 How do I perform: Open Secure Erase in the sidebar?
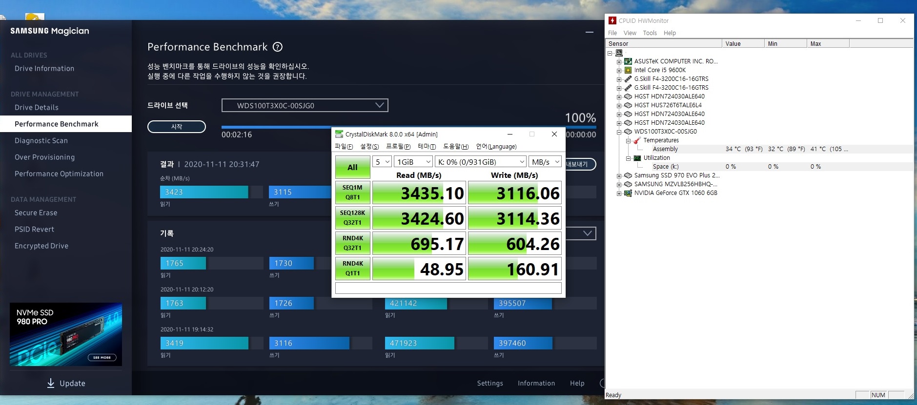pos(36,213)
